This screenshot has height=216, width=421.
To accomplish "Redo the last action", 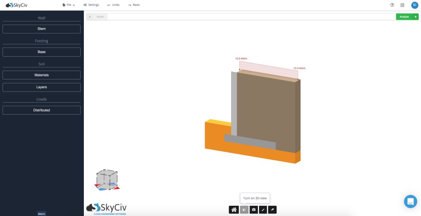I will click(134, 5).
